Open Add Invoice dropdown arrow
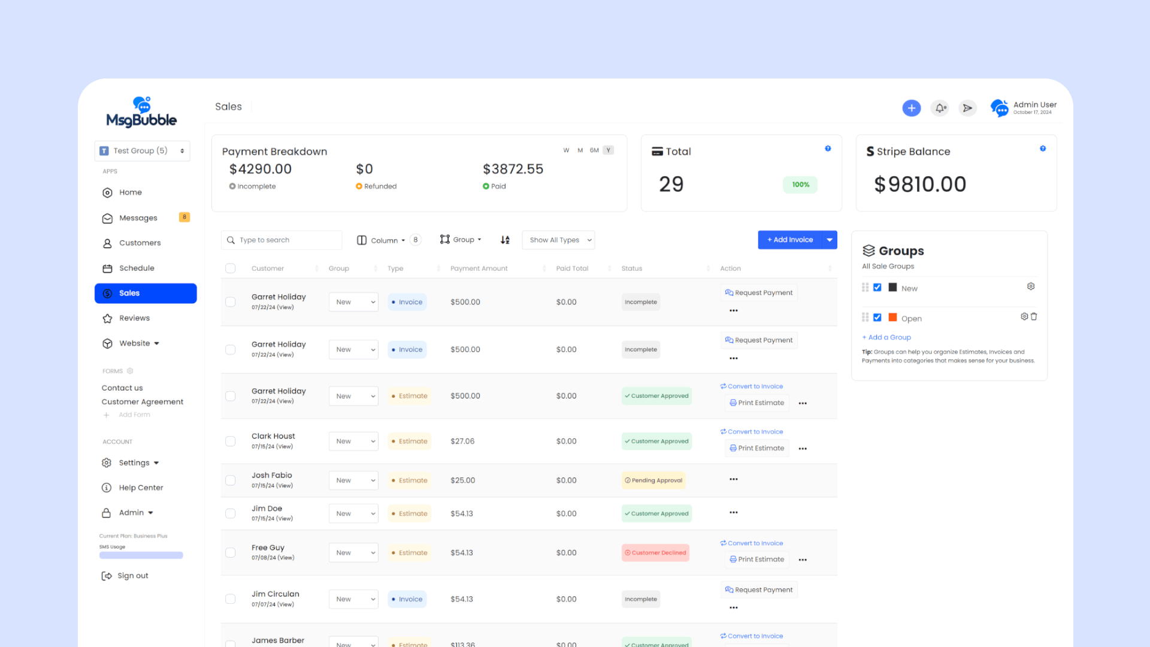Screen dimensions: 1150x647 [x=830, y=240]
